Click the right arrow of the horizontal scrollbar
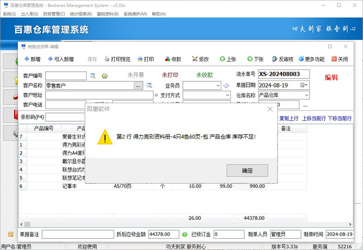The width and height of the screenshot is (363, 250). tap(350, 224)
